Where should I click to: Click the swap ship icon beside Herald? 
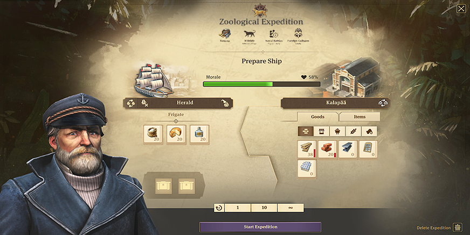[130, 103]
